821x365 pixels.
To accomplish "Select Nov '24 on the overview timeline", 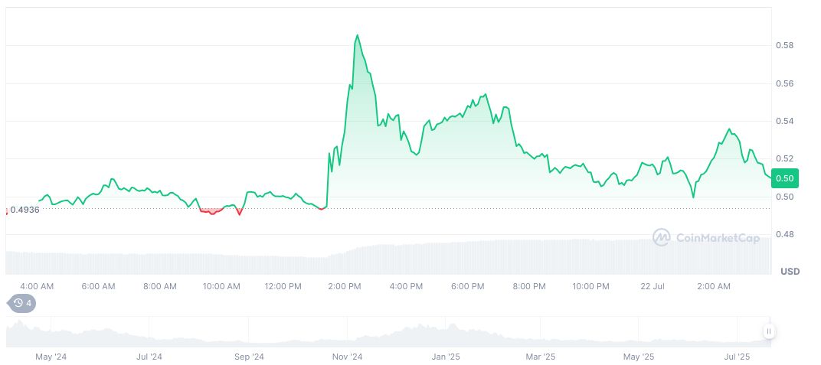I will tap(348, 357).
